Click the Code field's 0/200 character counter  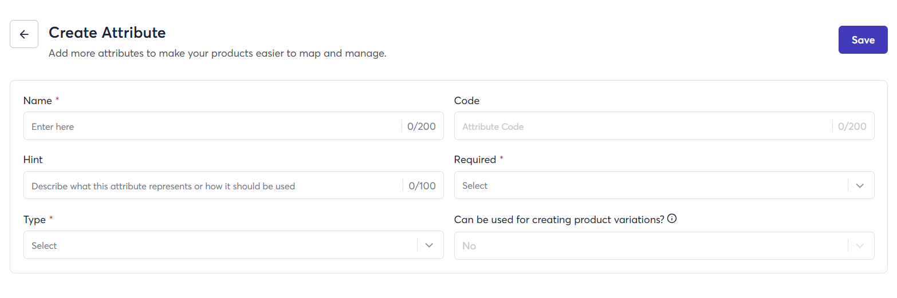tap(852, 126)
